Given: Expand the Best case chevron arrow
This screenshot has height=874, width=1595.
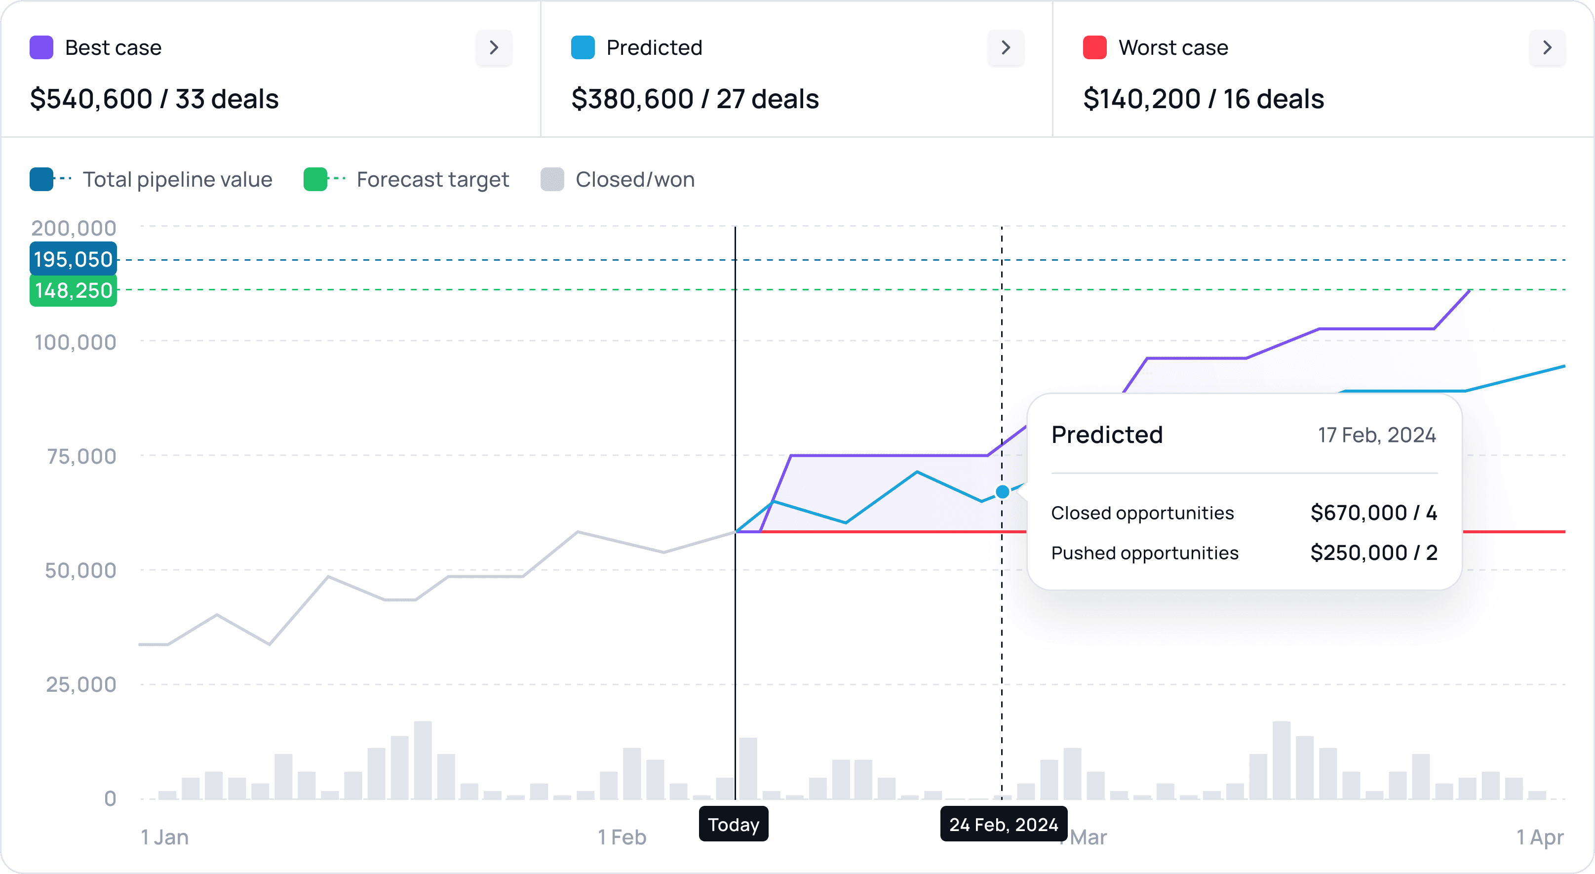Looking at the screenshot, I should 494,48.
